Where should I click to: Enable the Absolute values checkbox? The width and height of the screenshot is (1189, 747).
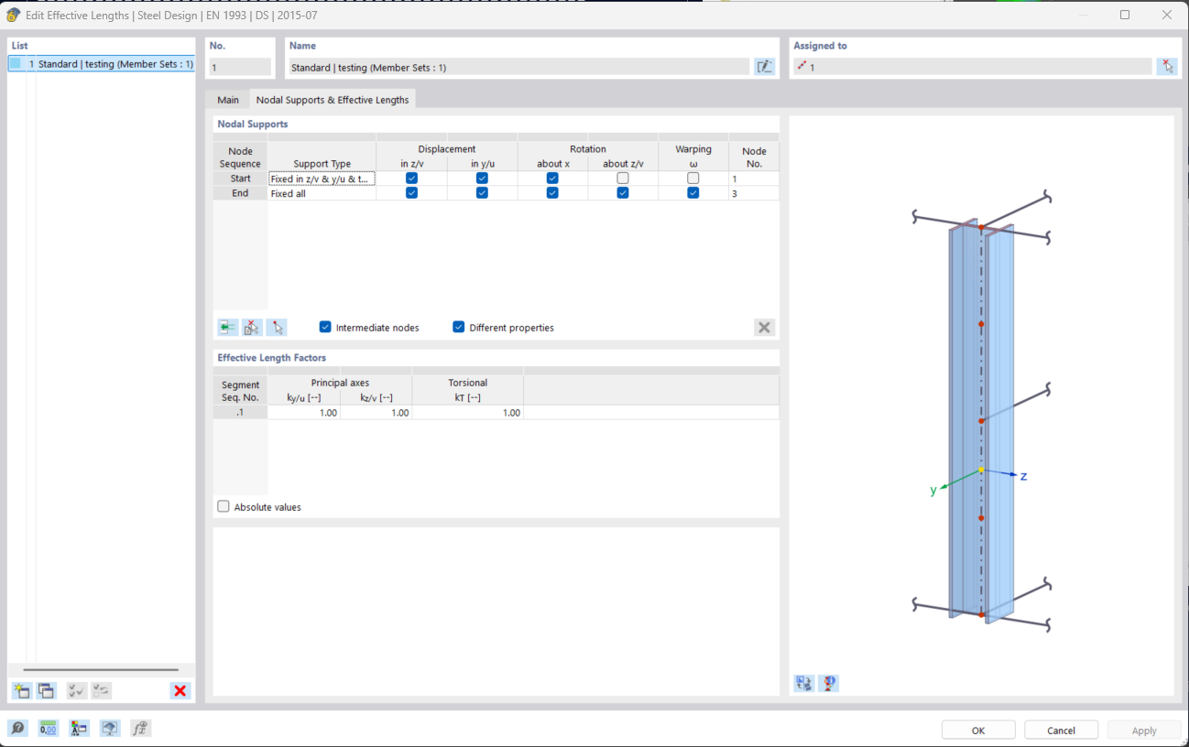point(224,506)
